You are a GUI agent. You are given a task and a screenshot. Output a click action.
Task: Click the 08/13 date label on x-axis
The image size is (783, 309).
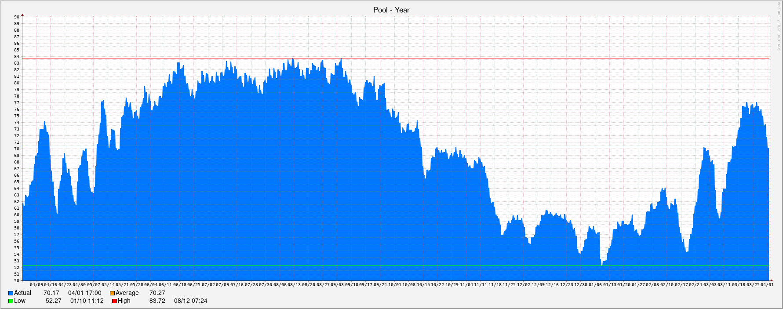pyautogui.click(x=295, y=285)
